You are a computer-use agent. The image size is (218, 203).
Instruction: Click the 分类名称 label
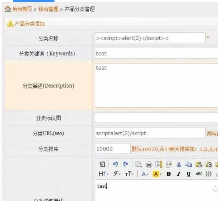48,38
